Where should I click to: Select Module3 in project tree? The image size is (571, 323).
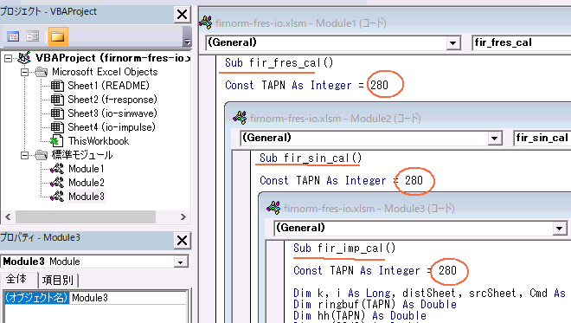87,197
